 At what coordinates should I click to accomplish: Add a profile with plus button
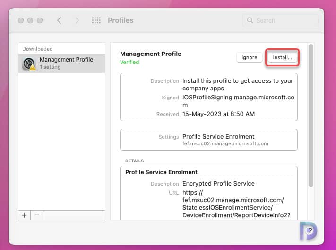(25, 215)
